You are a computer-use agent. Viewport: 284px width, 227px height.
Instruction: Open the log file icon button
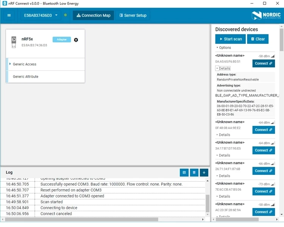point(184,173)
